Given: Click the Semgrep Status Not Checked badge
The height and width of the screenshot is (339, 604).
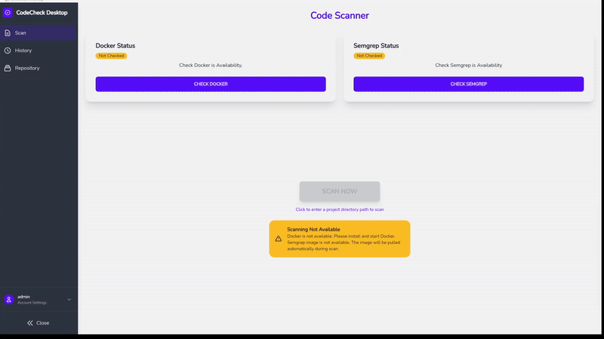Looking at the screenshot, I should [x=369, y=56].
